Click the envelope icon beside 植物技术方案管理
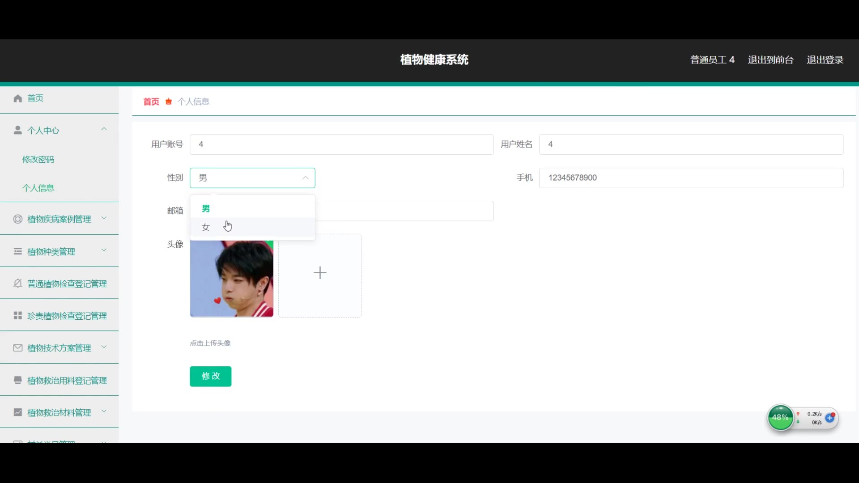 [x=18, y=348]
